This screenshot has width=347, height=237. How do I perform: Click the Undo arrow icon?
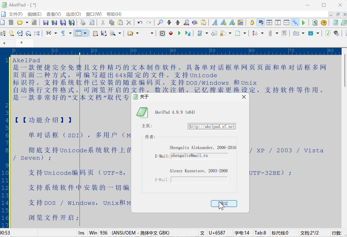140,22
